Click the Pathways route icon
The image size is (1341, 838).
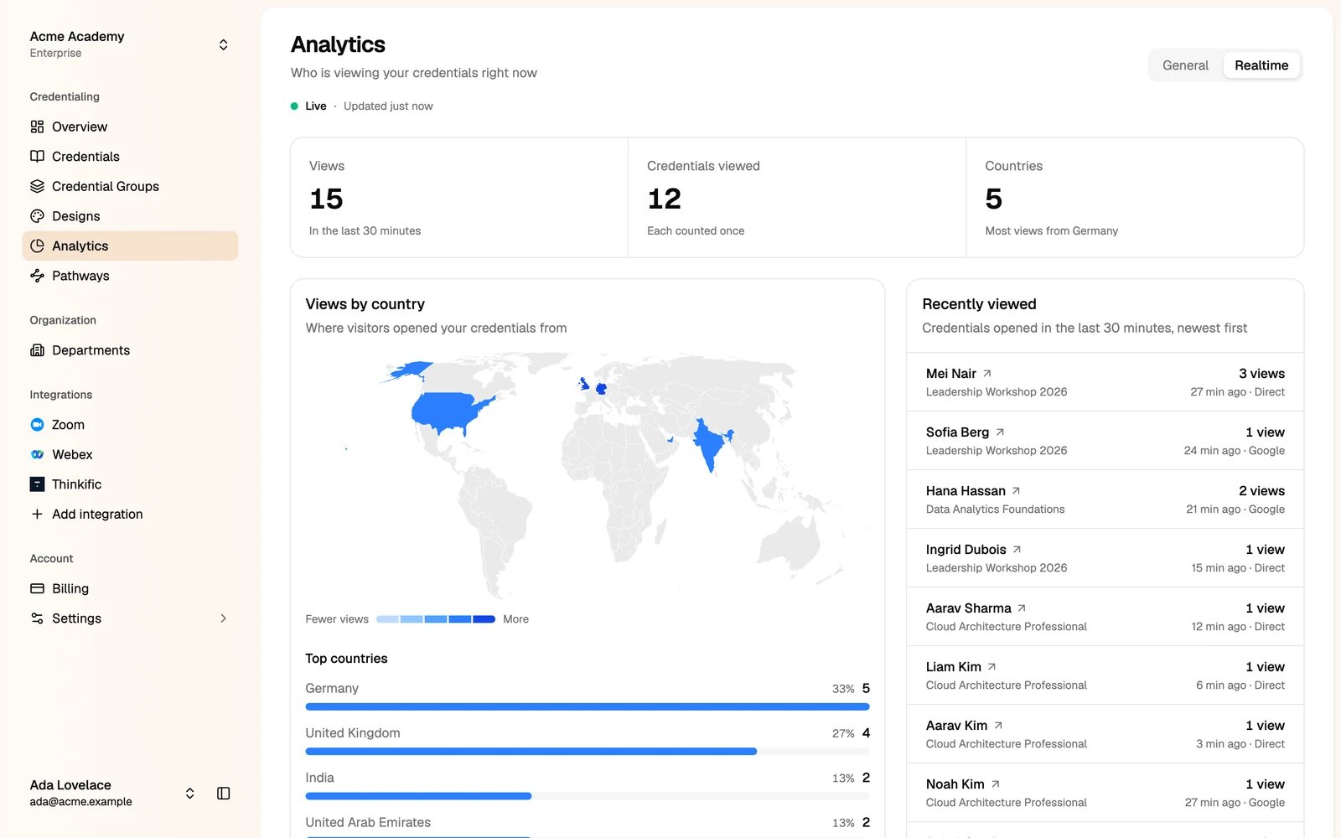pos(37,276)
